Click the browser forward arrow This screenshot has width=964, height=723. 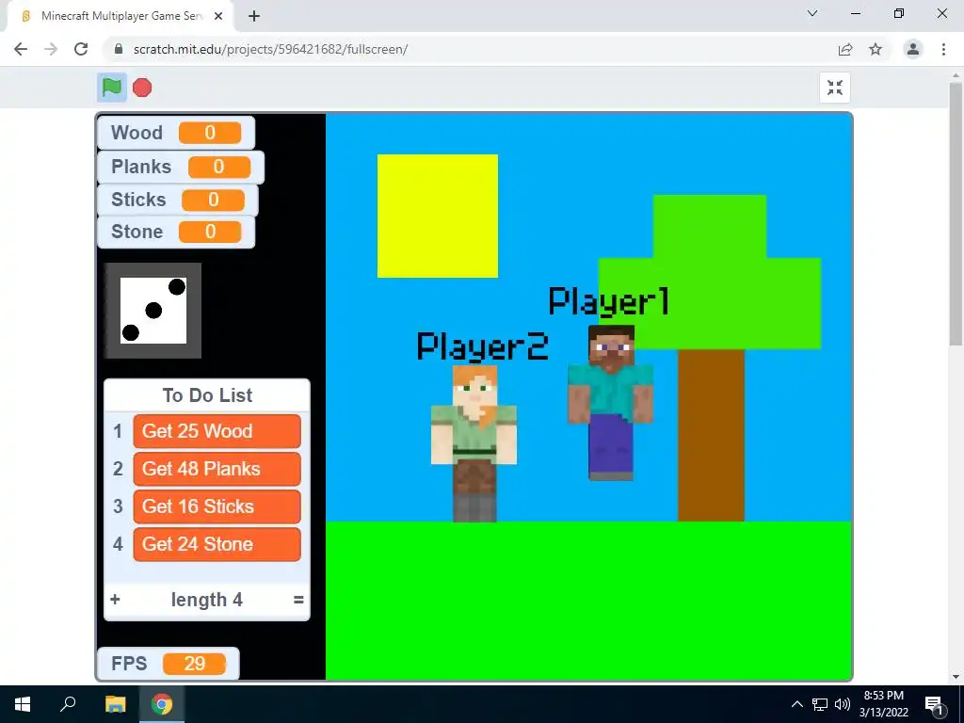[x=51, y=49]
